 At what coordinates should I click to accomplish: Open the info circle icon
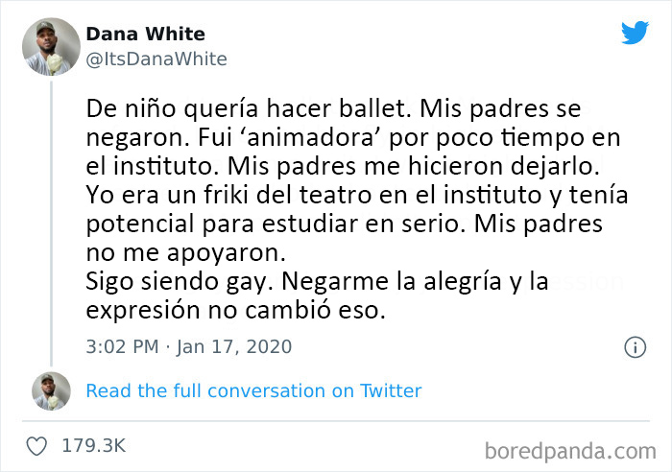coord(635,347)
